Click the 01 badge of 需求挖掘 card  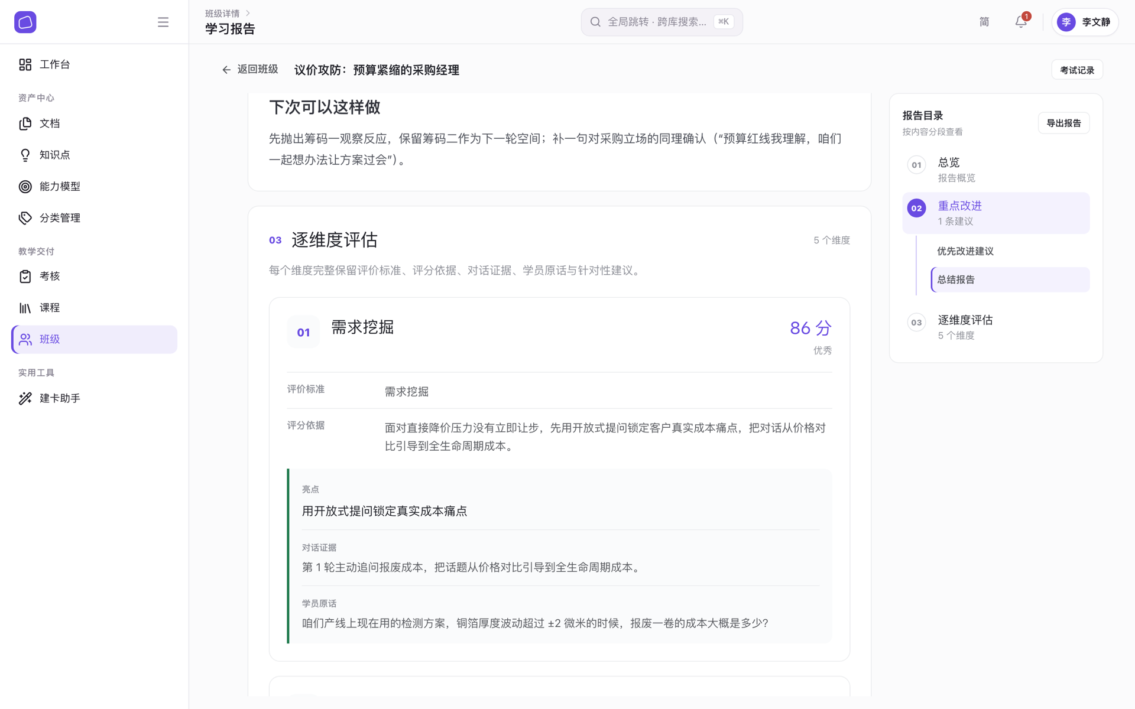pos(303,332)
